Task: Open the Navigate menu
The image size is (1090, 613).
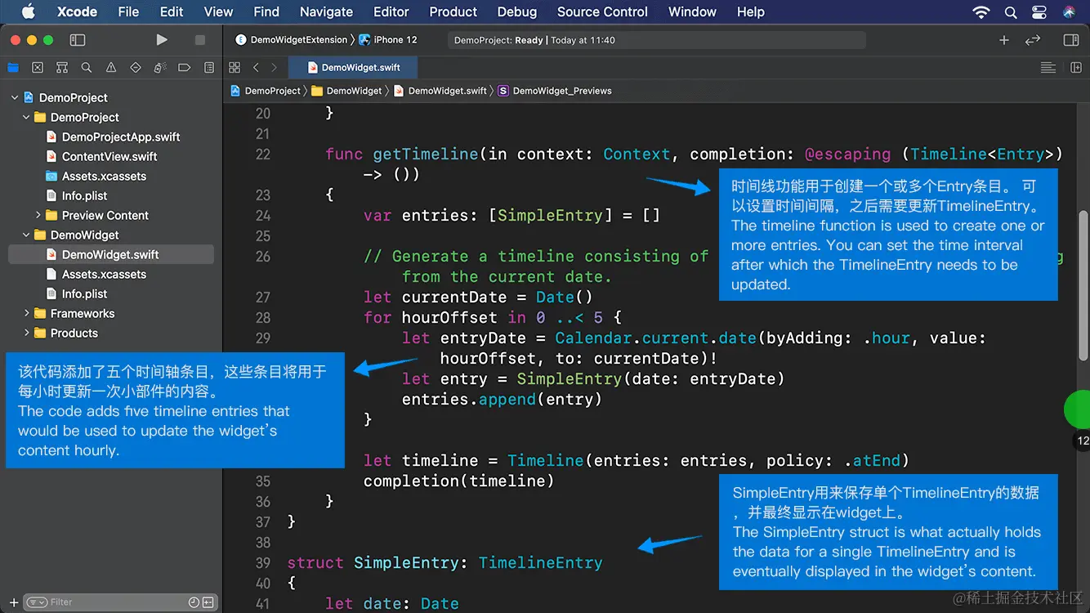Action: pos(326,11)
